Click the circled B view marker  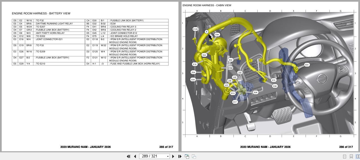[x=206, y=32]
